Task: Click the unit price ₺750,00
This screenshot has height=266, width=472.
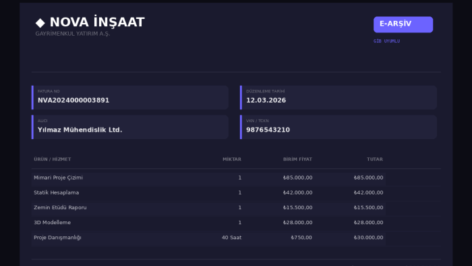Action: (x=301, y=238)
